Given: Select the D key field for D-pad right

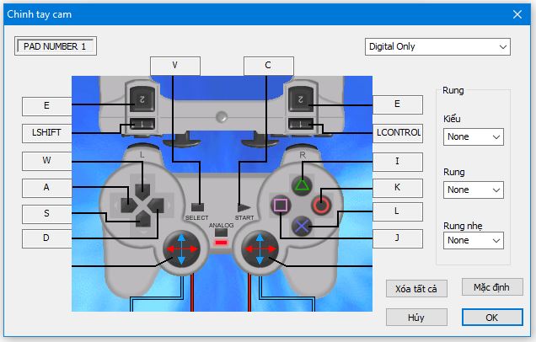Looking at the screenshot, I should (47, 238).
